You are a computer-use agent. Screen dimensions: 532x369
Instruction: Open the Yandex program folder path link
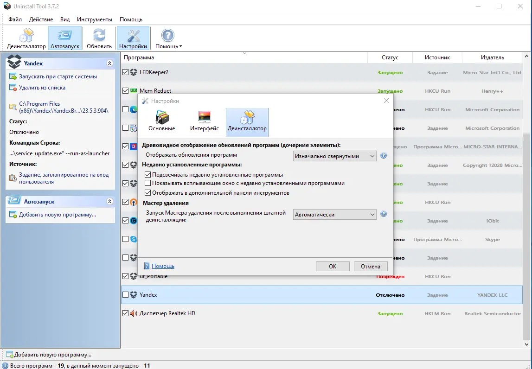pos(64,107)
